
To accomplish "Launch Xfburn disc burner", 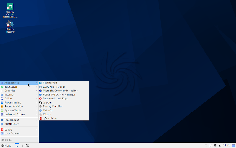I will (64, 114).
